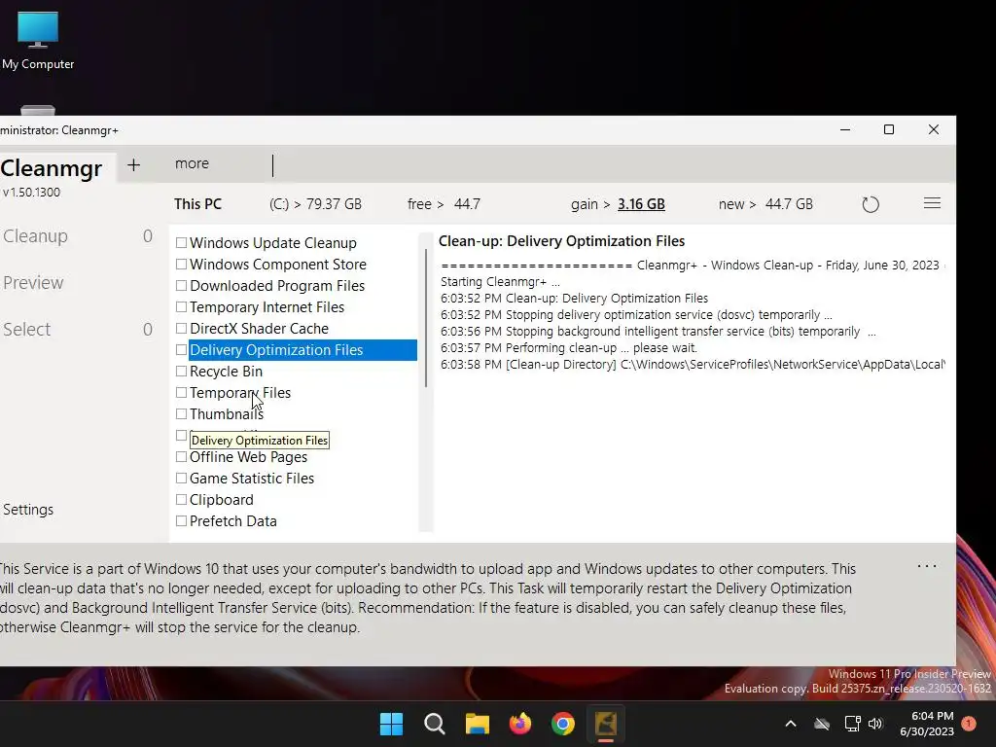Check Windows Update Cleanup box

pyautogui.click(x=181, y=242)
